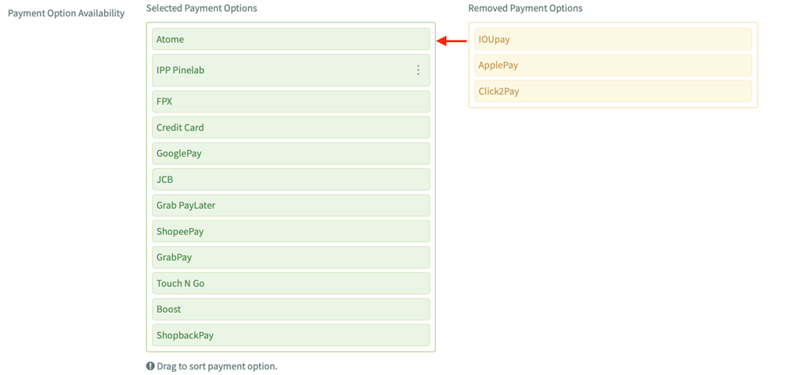This screenshot has height=375, width=803.
Task: Select the JCB payment option
Action: pos(290,180)
